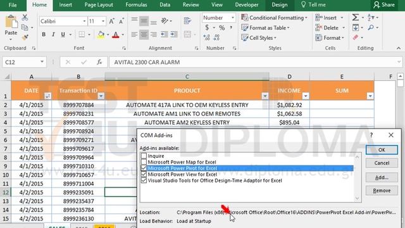Viewport: 405px width, 228px height.
Task: Switch to the Data tab
Action: click(x=165, y=5)
